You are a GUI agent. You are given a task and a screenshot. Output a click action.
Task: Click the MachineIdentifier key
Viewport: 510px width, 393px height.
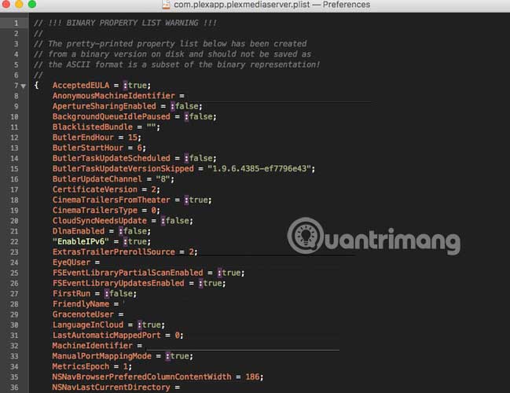click(93, 346)
